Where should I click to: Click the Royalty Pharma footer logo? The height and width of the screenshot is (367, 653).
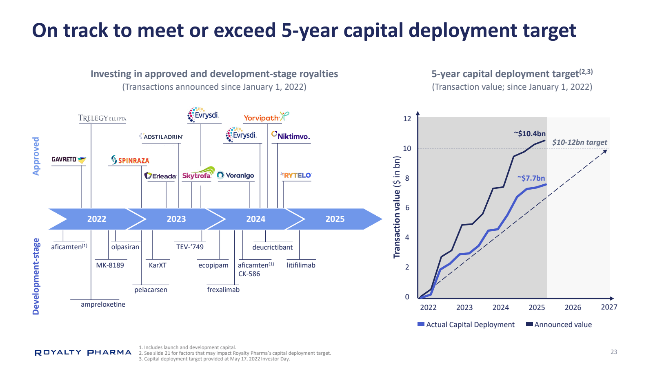tap(83, 352)
